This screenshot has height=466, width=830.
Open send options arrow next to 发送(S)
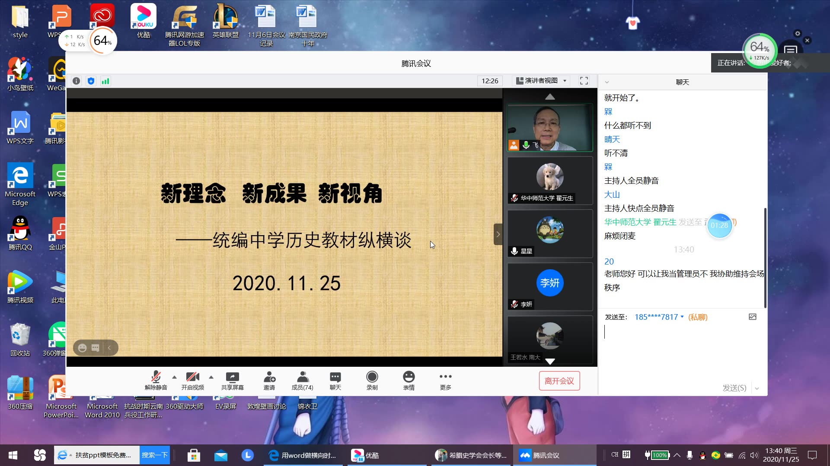coord(757,388)
